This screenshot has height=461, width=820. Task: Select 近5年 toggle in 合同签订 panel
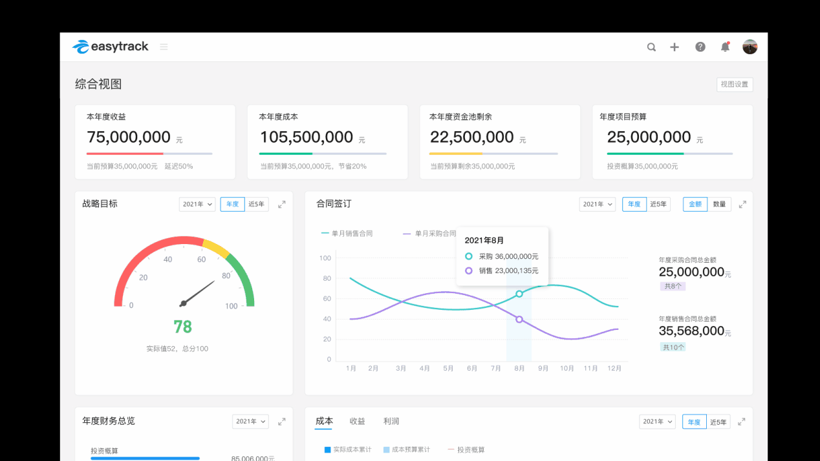[x=658, y=204]
